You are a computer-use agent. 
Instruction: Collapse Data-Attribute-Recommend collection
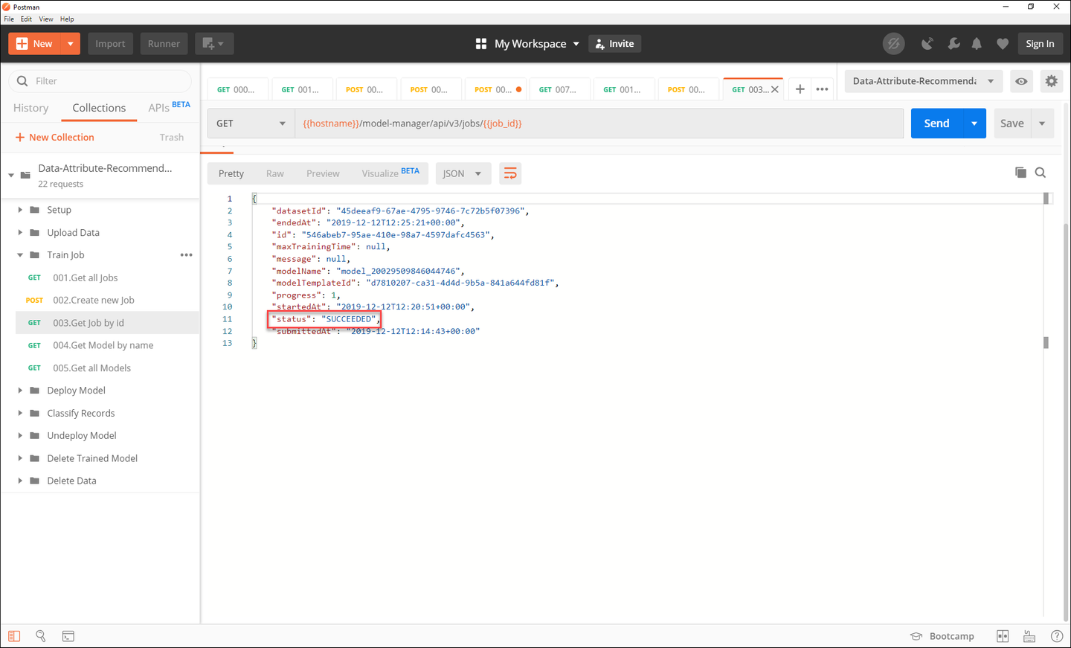pyautogui.click(x=11, y=175)
